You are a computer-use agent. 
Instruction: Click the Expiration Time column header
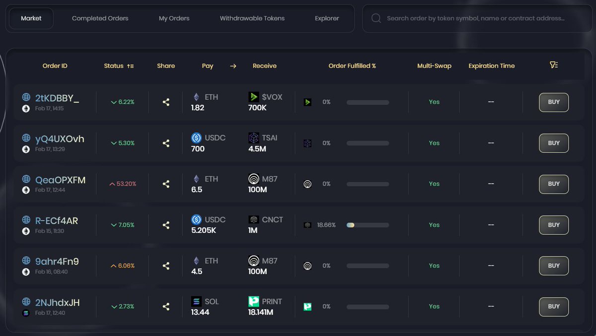[491, 66]
